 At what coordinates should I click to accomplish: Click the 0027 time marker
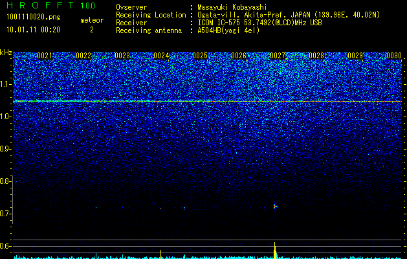(x=278, y=56)
